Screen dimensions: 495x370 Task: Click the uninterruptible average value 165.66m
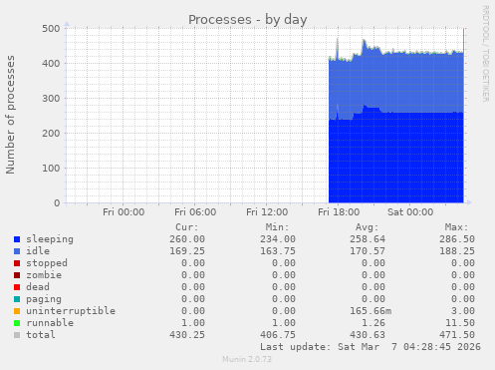pyautogui.click(x=371, y=311)
